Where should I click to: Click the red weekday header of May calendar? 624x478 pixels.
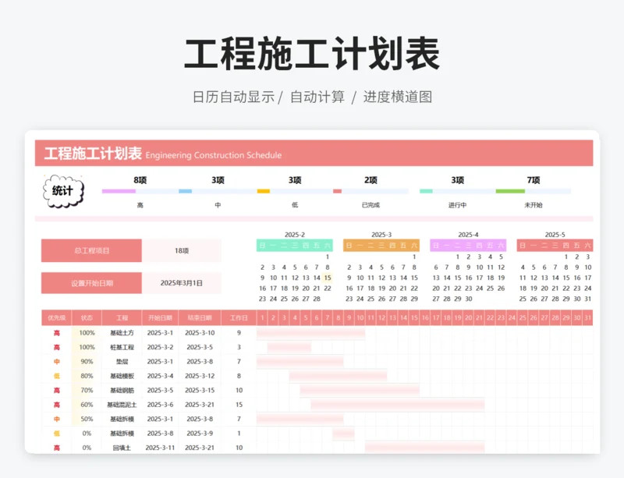pyautogui.click(x=555, y=246)
